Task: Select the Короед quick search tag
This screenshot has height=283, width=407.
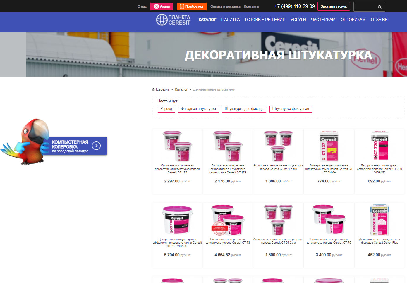Action: click(166, 109)
